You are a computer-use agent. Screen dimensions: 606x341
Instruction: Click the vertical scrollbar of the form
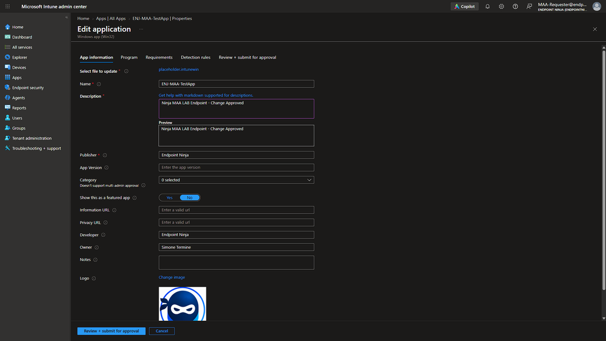[x=604, y=170]
